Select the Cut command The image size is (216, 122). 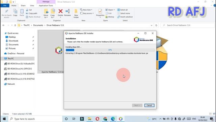click(x=29, y=10)
